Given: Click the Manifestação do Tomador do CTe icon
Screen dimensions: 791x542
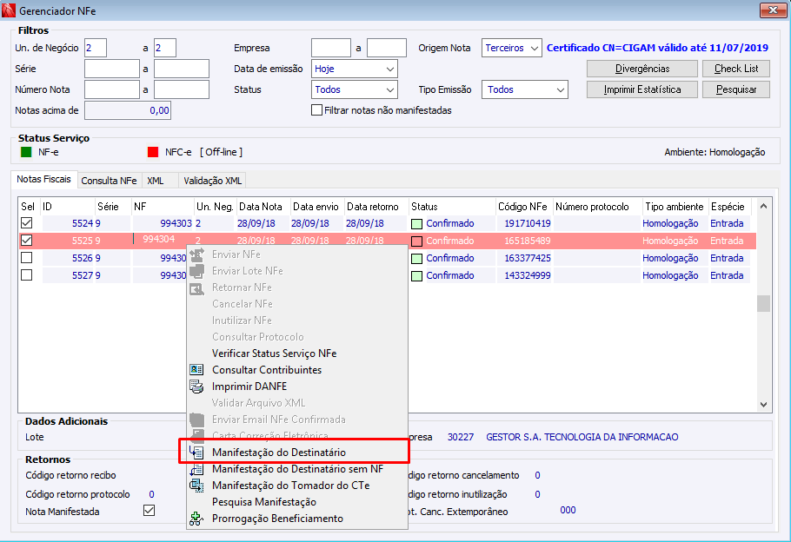Looking at the screenshot, I should tap(196, 486).
